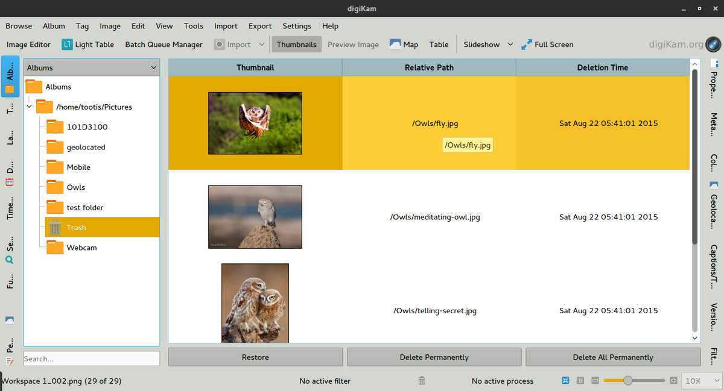
Task: Toggle the Thumbnails view mode
Action: pos(296,45)
